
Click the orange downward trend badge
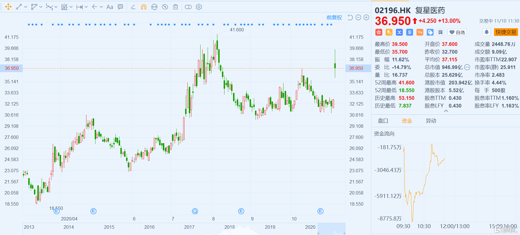pyautogui.click(x=420, y=33)
